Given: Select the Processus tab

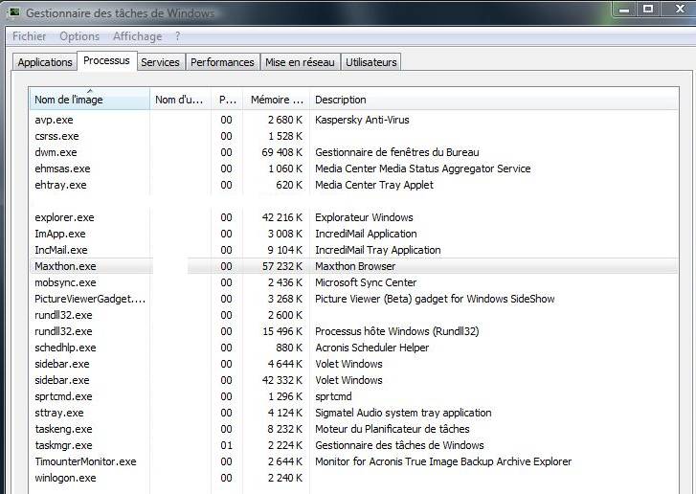Looking at the screenshot, I should point(106,60).
